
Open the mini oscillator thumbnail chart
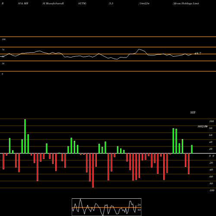(107, 207)
